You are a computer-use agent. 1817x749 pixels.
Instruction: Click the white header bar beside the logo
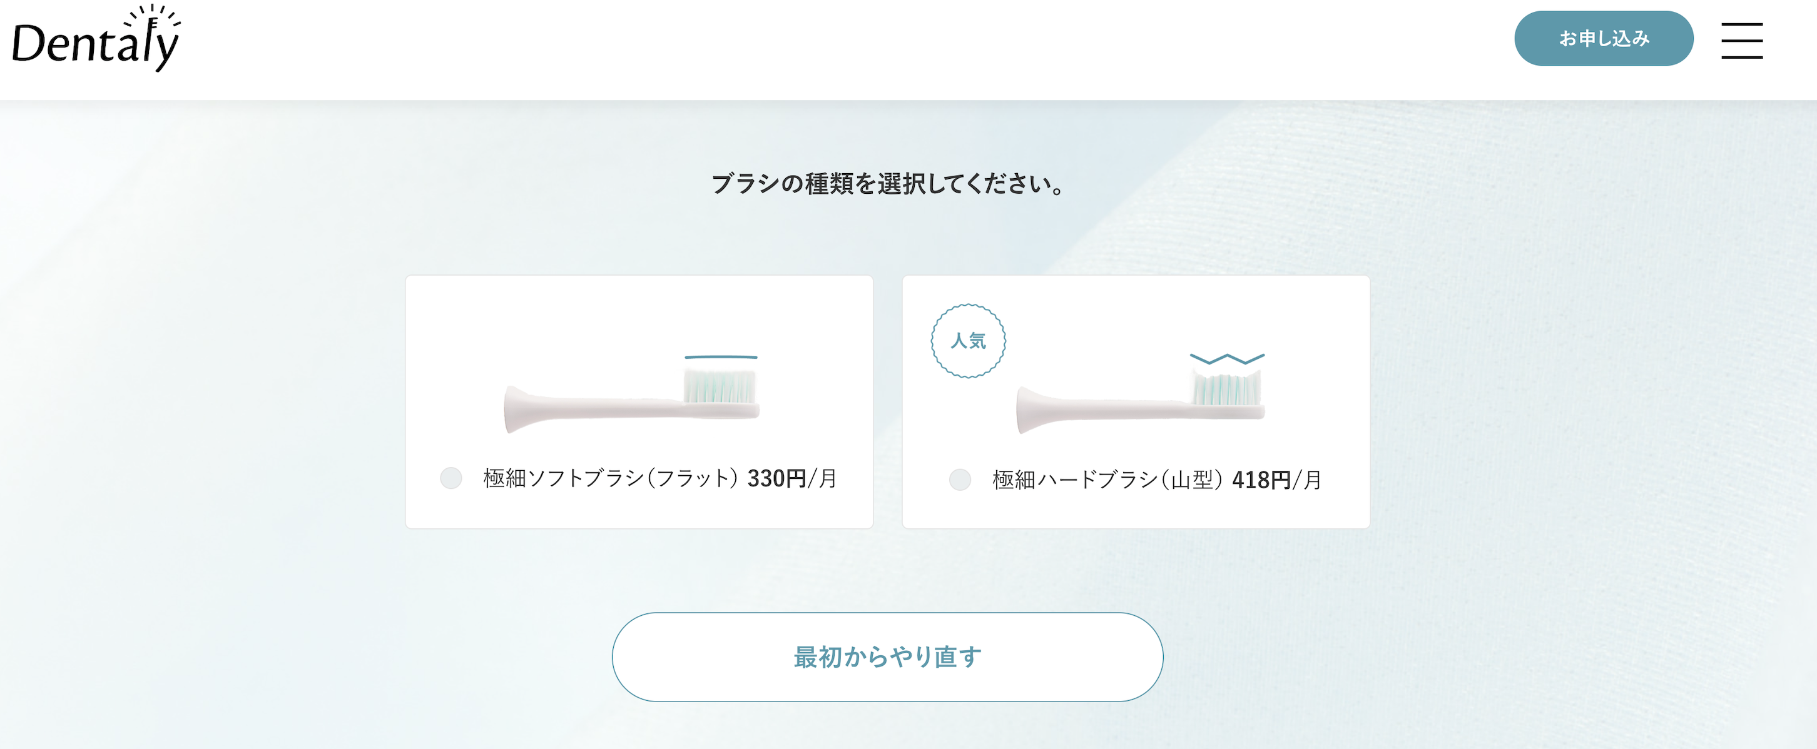[x=847, y=49]
